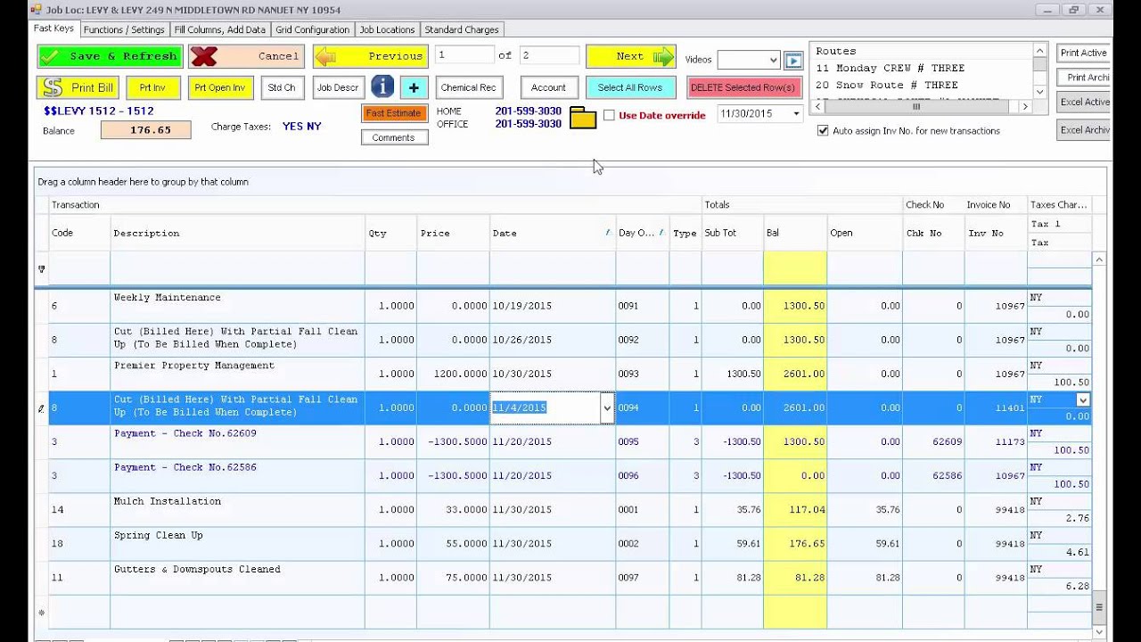Viewport: 1141px width, 642px height.
Task: Open the Account button
Action: (x=548, y=87)
